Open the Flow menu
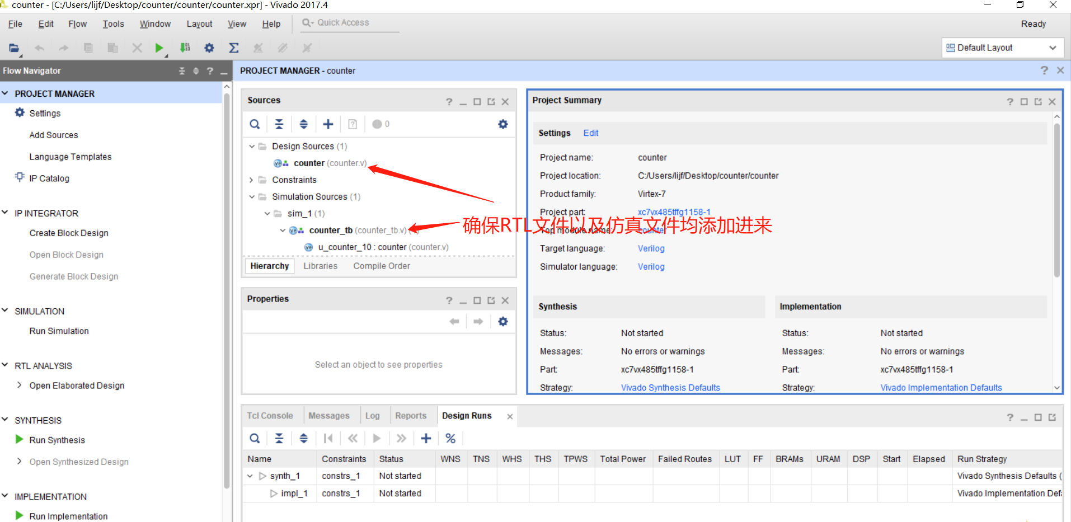This screenshot has width=1071, height=522. click(78, 24)
